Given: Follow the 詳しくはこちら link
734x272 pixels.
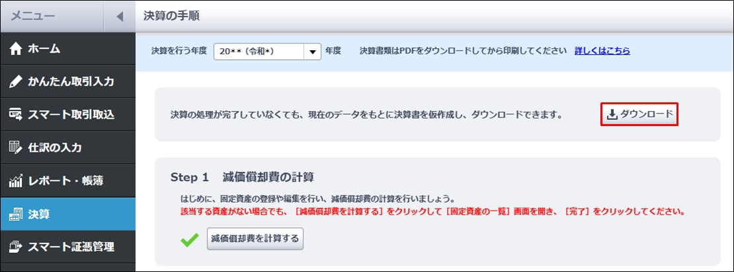Looking at the screenshot, I should point(602,50).
